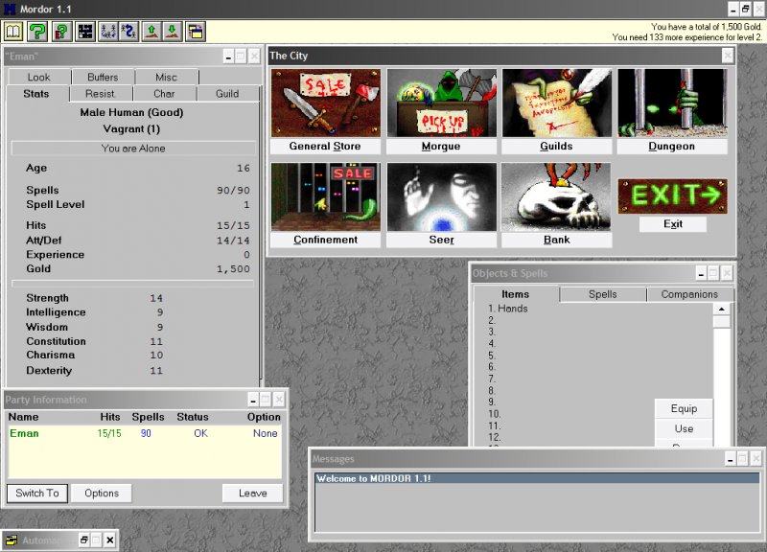Image resolution: width=767 pixels, height=552 pixels.
Task: Click the 'Male Human (Good)' text
Action: click(131, 112)
